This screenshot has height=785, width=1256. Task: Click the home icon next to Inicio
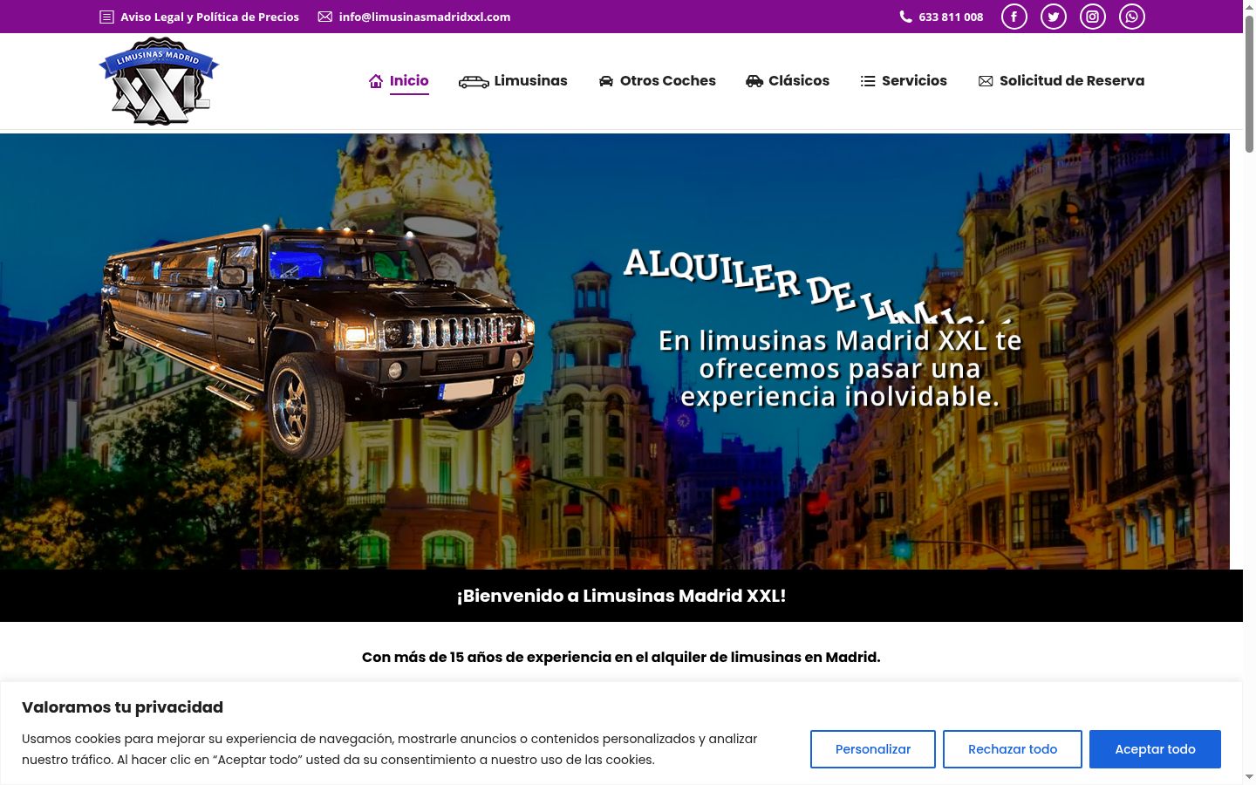point(376,81)
